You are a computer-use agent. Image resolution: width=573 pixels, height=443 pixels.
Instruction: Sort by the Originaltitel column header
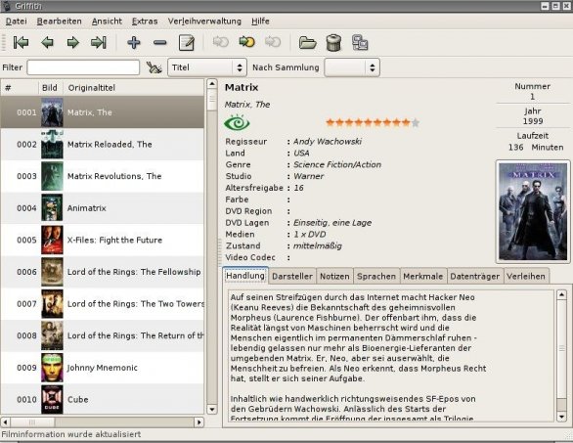[x=133, y=88]
